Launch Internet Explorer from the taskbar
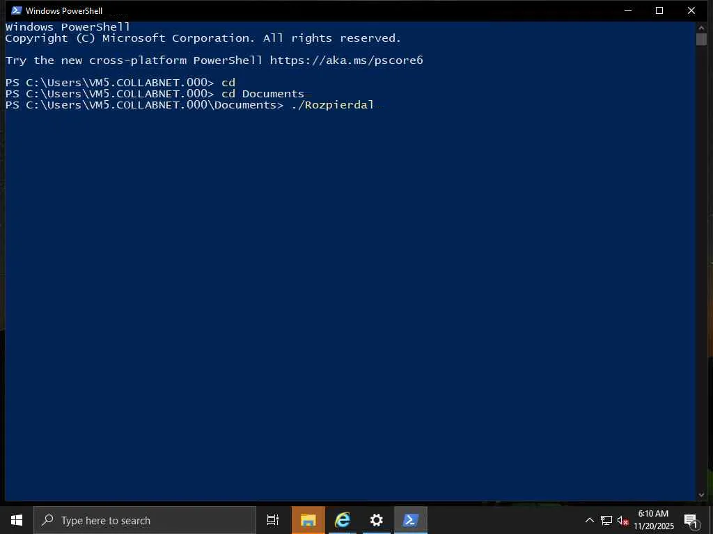Image resolution: width=713 pixels, height=534 pixels. [343, 520]
